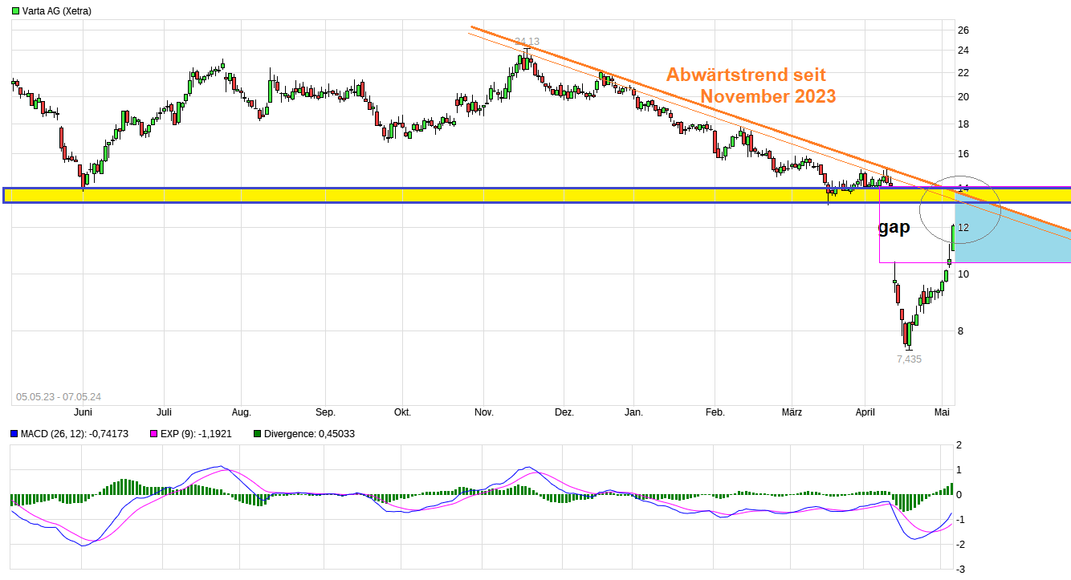1071x580 pixels.
Task: Click the gap annotation text
Action: (894, 227)
